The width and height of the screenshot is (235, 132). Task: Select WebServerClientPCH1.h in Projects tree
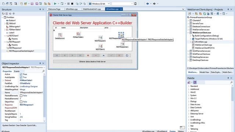(x=205, y=48)
